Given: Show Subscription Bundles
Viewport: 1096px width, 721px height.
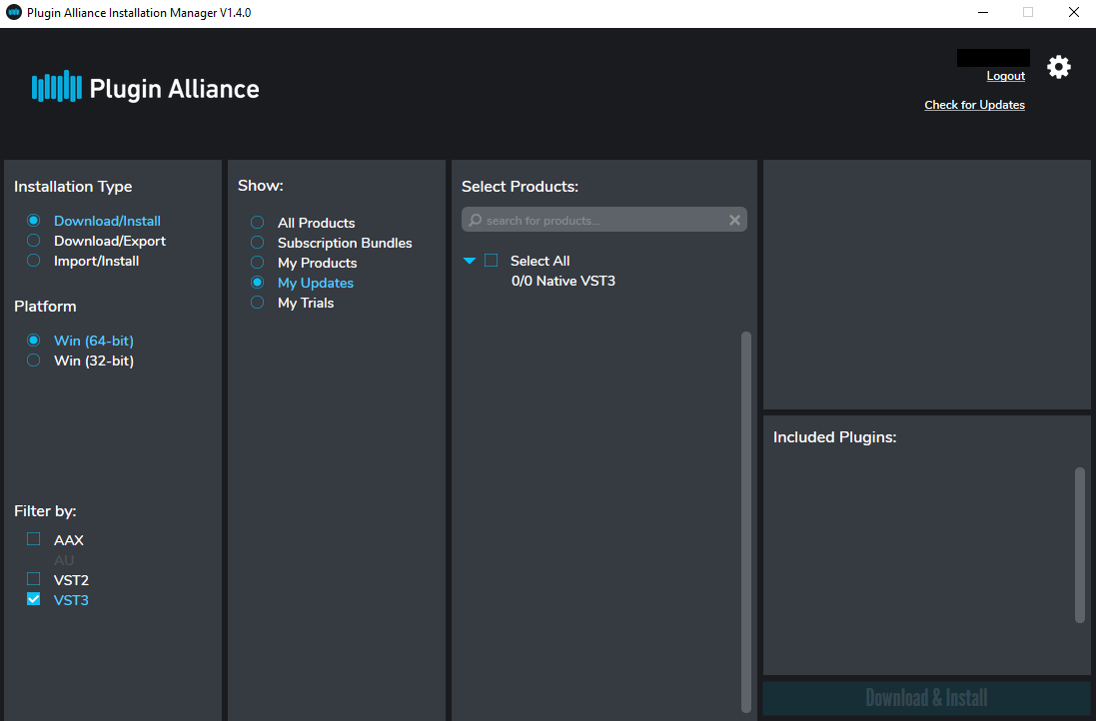Looking at the screenshot, I should click(257, 243).
